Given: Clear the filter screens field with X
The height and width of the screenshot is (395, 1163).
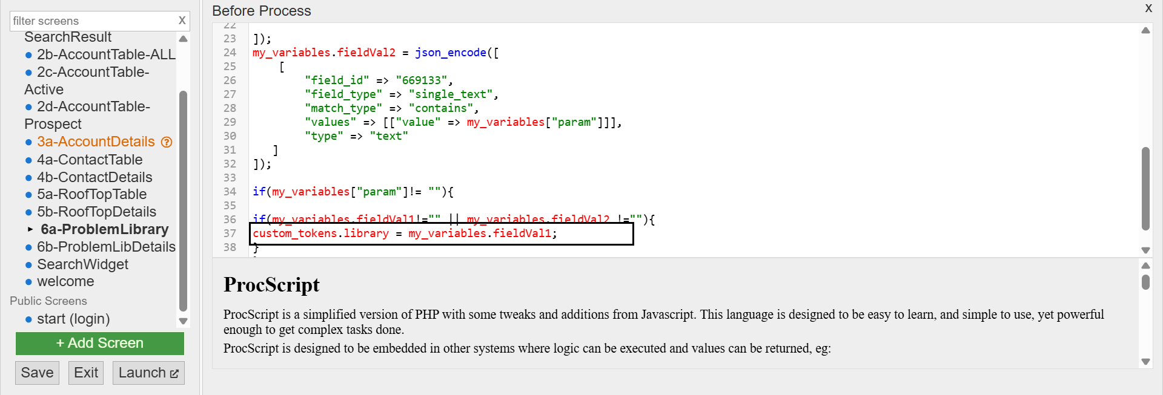Looking at the screenshot, I should click(x=182, y=21).
